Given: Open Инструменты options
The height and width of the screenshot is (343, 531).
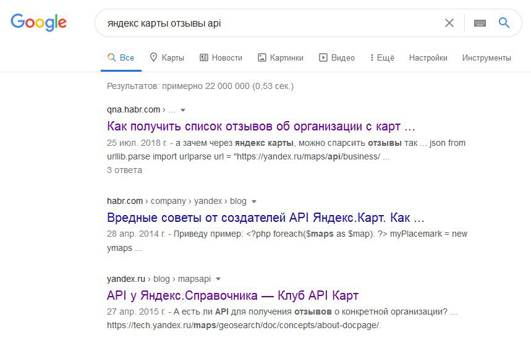Looking at the screenshot, I should tap(486, 58).
